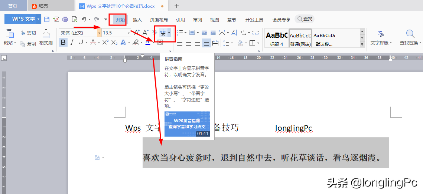The width and height of the screenshot is (423, 194).
Task: Click the ruler tab-stop selector L icon
Action: 4,58
